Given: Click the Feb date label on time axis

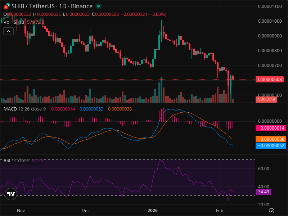Looking at the screenshot, I should coord(220,211).
